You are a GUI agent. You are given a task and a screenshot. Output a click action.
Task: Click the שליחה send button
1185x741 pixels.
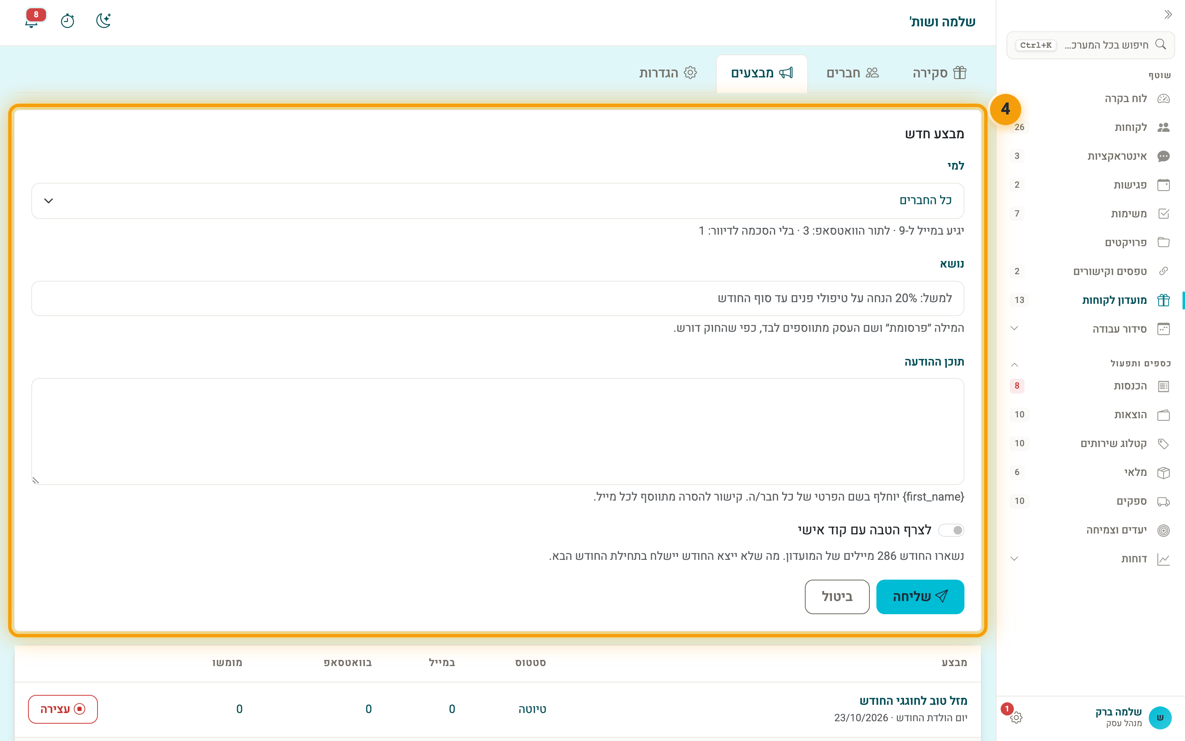920,597
